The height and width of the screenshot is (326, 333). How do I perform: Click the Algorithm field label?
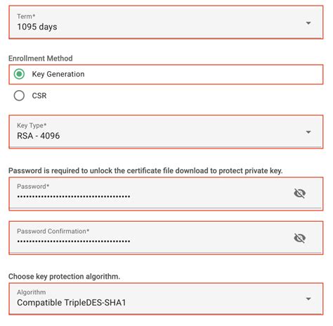32,292
